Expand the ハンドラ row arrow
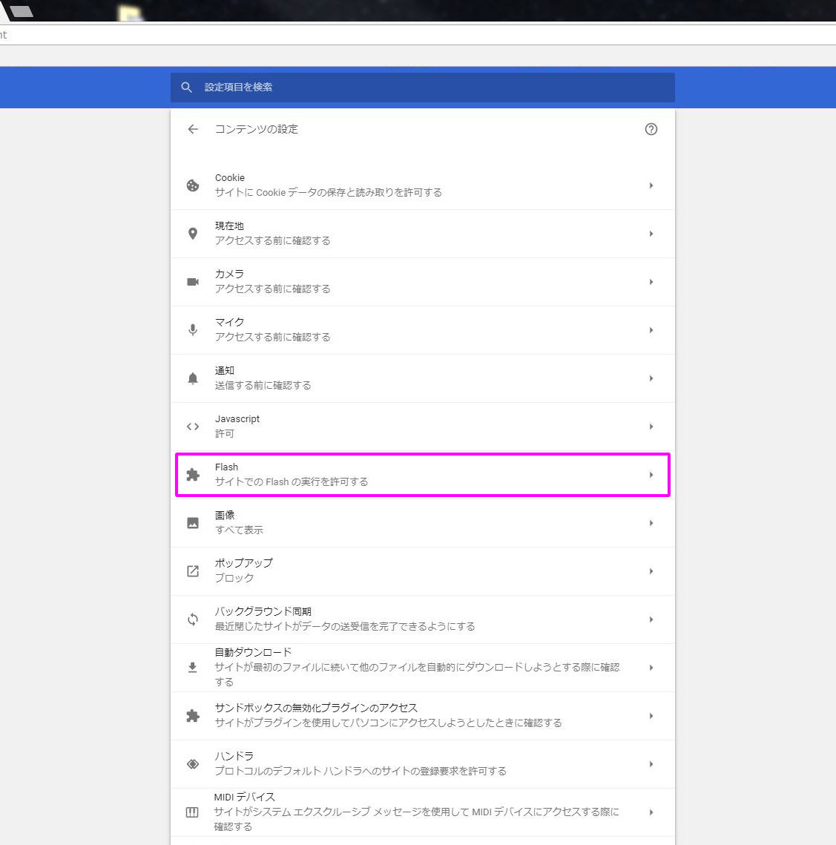Viewport: 836px width, 845px height. pos(651,764)
